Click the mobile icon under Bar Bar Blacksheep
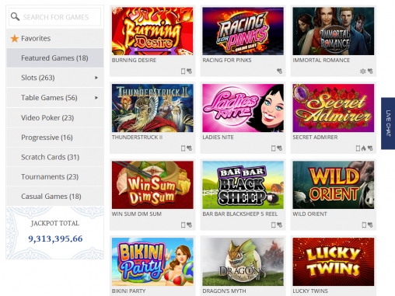 pos(273,225)
